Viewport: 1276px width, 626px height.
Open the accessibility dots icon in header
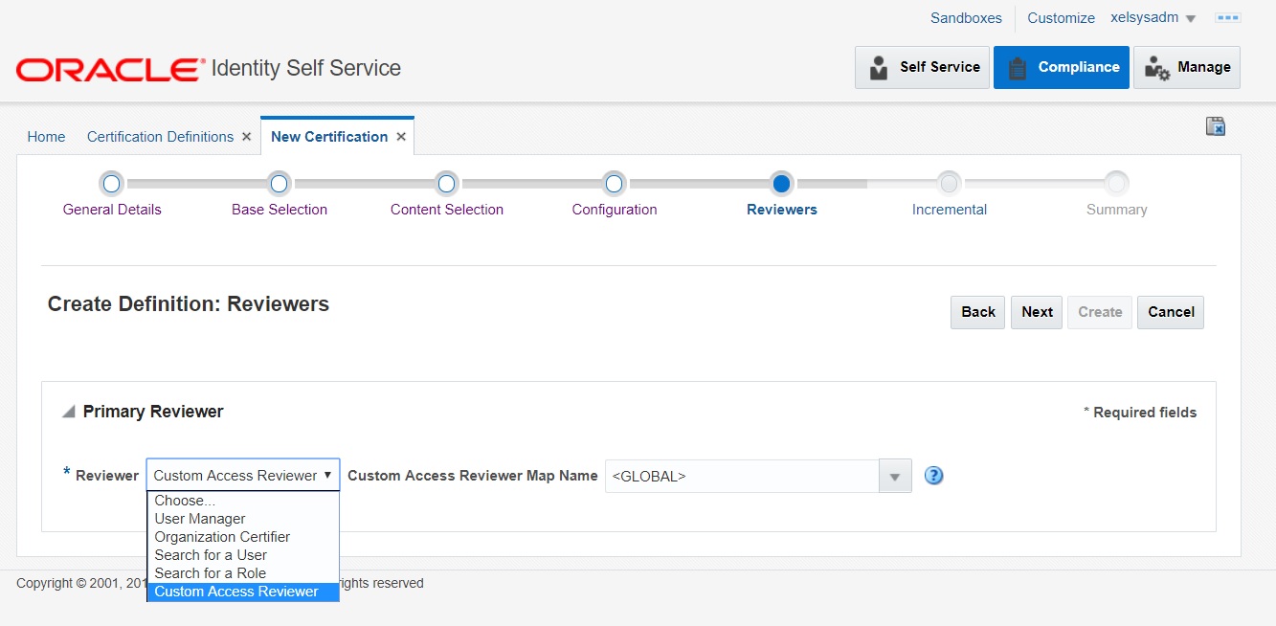(1227, 18)
